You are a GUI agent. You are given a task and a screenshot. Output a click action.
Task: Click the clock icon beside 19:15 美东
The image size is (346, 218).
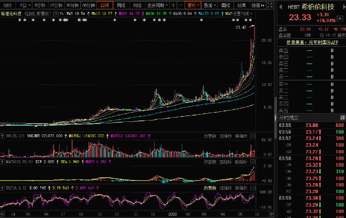coord(322,35)
